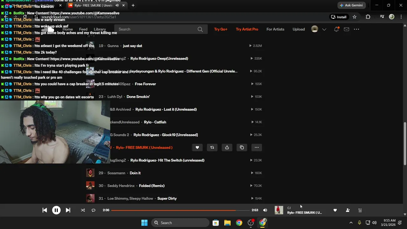Click the search magnifier icon
This screenshot has width=407, height=229.
[x=200, y=29]
